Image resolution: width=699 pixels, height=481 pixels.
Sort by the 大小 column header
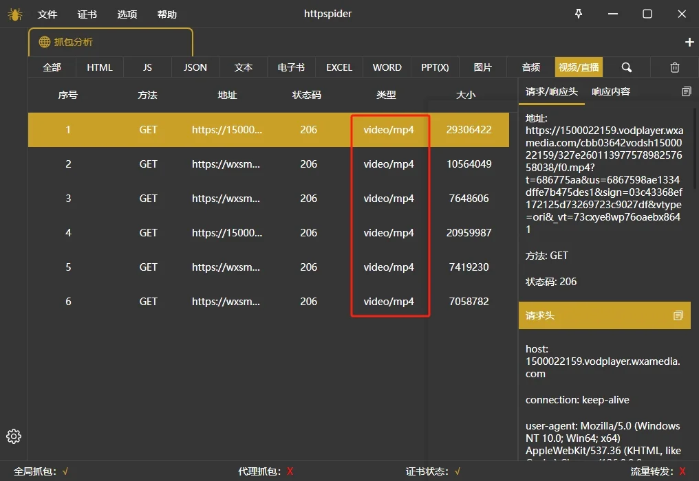point(466,95)
